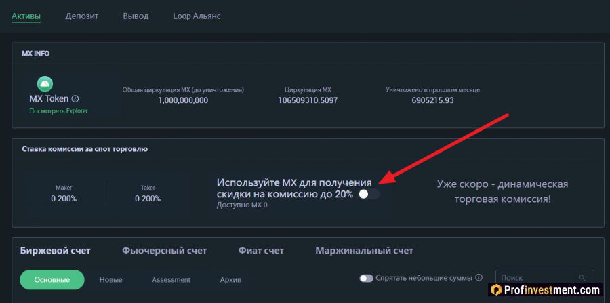Click destroyed amount 6905215.93
The height and width of the screenshot is (303, 610).
tap(432, 100)
